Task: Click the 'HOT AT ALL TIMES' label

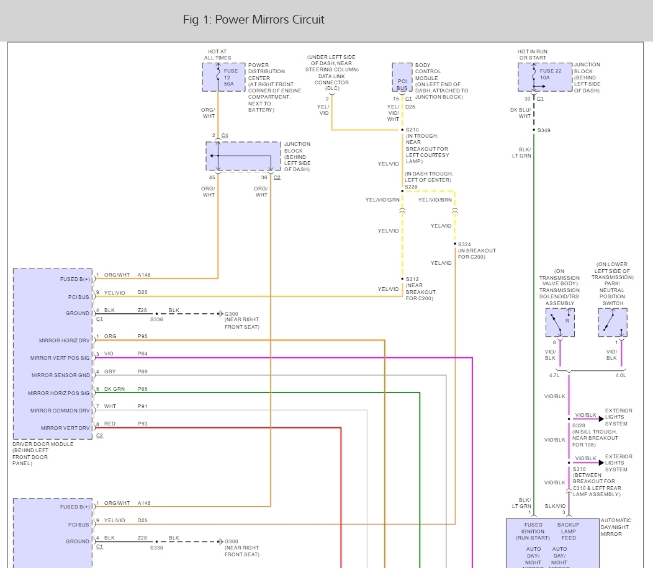Action: [217, 55]
